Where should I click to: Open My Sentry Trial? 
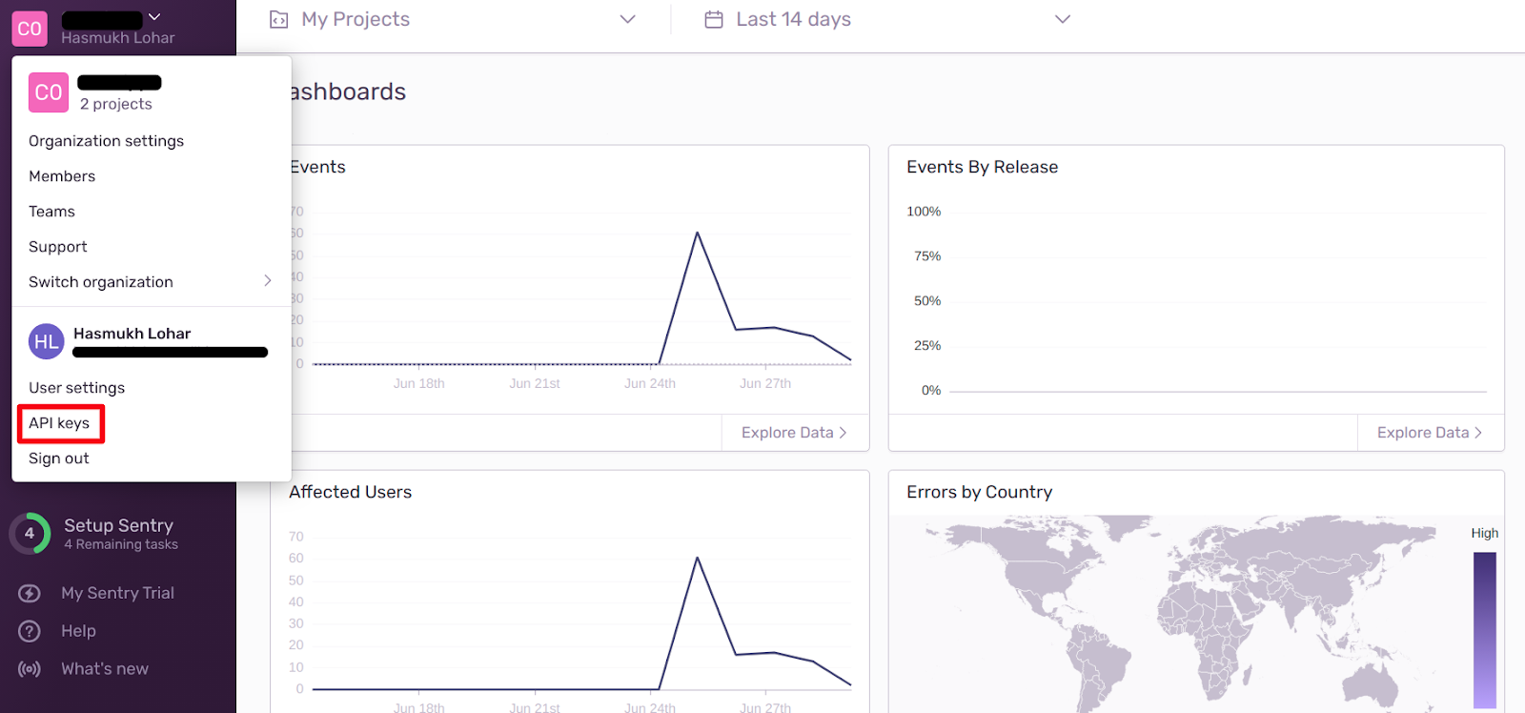(x=118, y=593)
